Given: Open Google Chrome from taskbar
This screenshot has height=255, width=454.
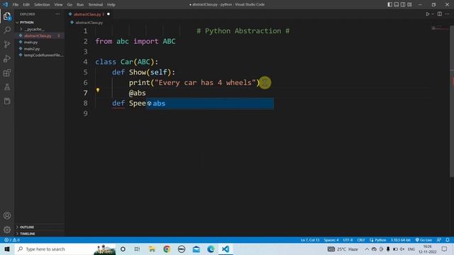Looking at the screenshot, I should (x=167, y=249).
